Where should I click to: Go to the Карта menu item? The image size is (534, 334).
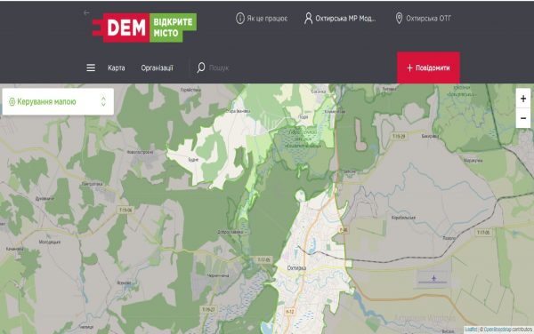[116, 68]
